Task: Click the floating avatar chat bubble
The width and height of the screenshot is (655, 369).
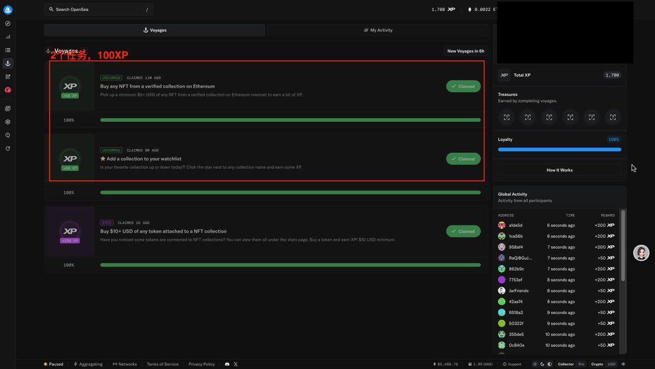Action: [641, 253]
